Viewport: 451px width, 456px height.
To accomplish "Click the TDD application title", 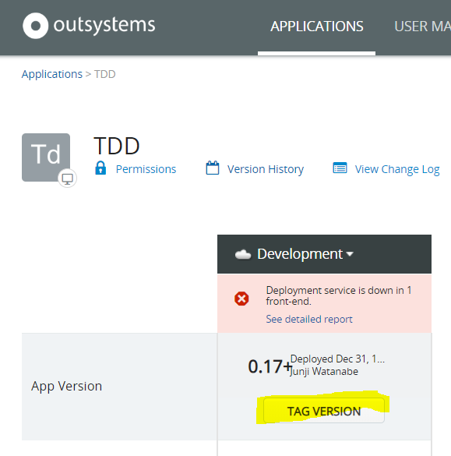I will pyautogui.click(x=117, y=146).
